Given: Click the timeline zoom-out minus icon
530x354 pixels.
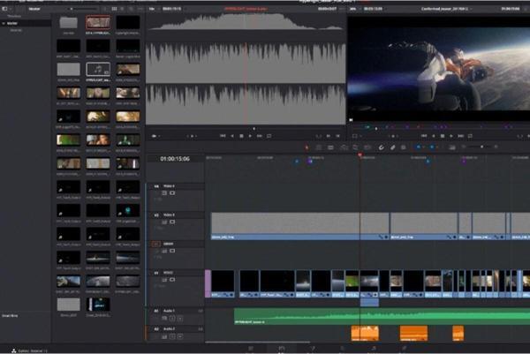Looking at the screenshot, I should coord(464,147).
